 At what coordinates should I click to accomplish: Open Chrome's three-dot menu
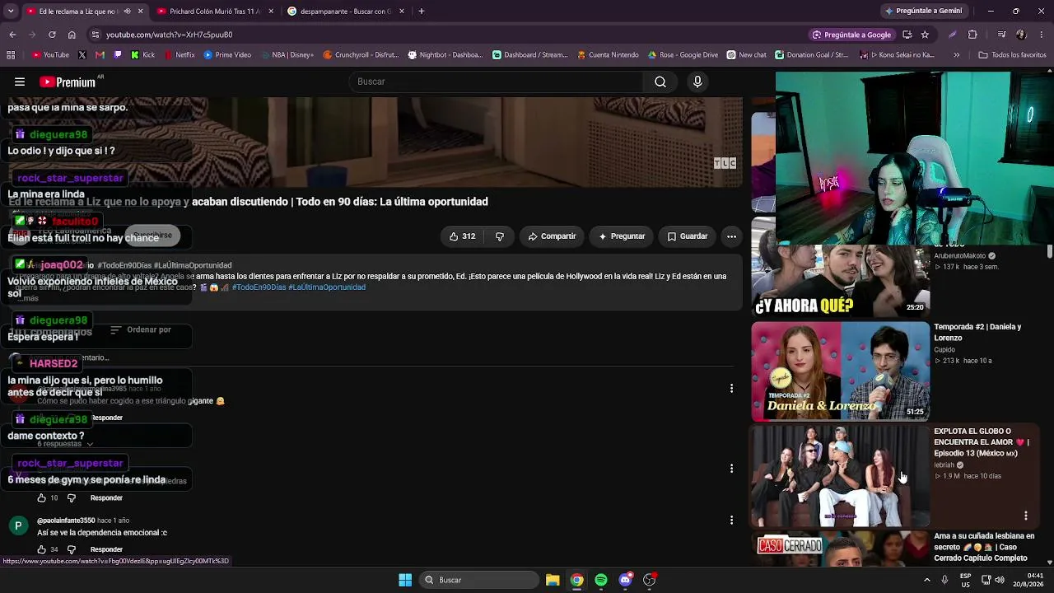(1041, 35)
